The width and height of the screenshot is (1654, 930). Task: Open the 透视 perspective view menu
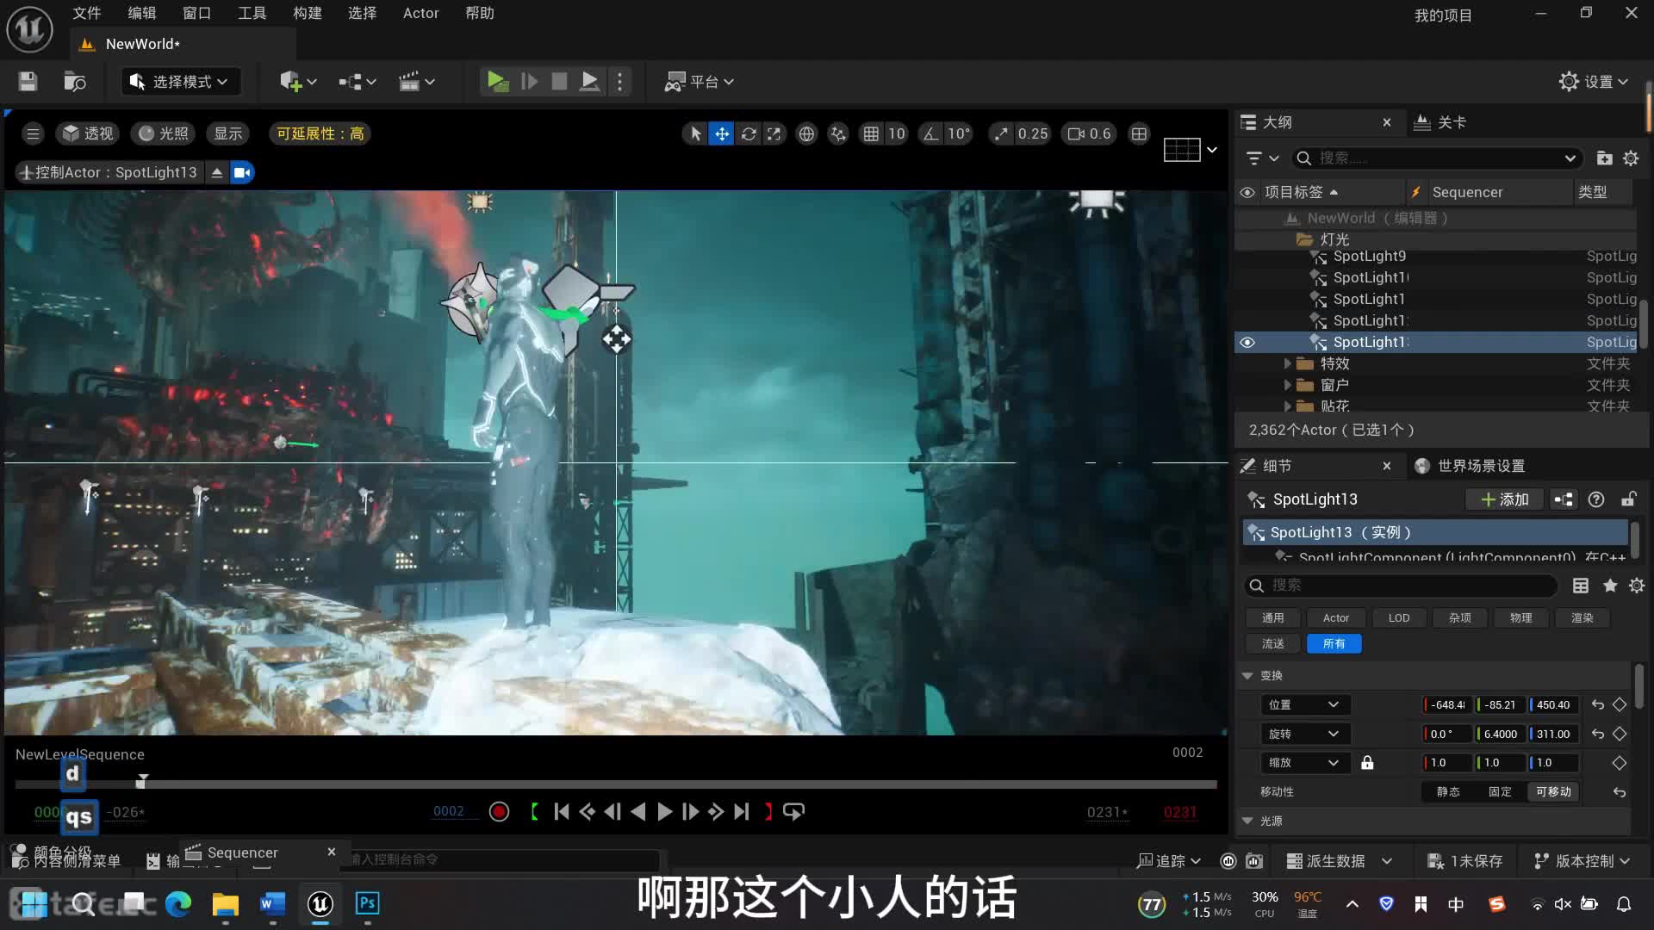(x=88, y=133)
